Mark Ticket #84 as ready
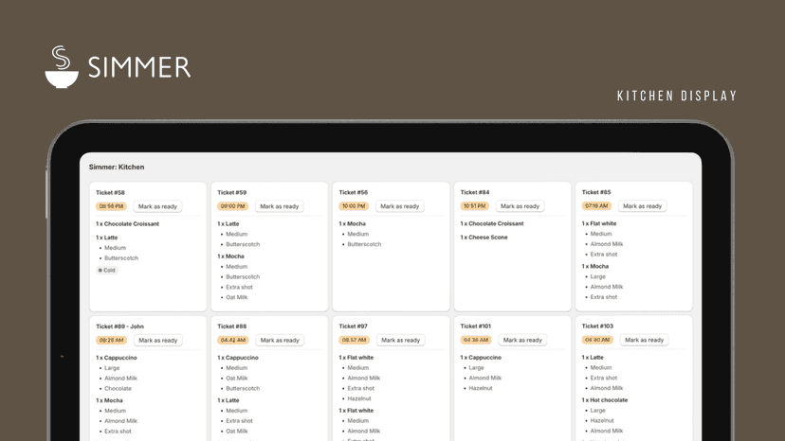 (520, 206)
